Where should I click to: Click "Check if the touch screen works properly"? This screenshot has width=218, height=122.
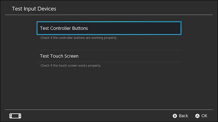click(x=71, y=66)
